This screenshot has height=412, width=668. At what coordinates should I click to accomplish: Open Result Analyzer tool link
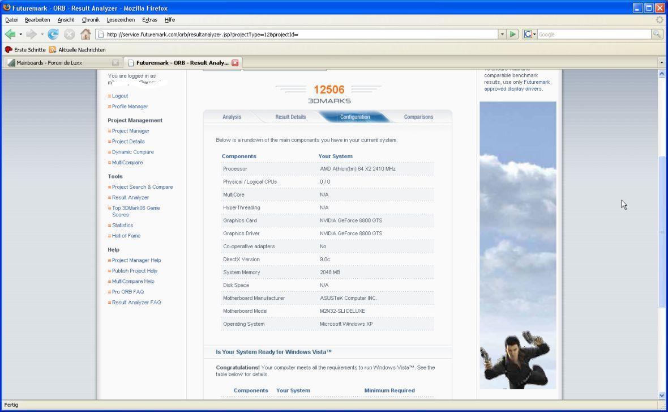[x=130, y=197]
